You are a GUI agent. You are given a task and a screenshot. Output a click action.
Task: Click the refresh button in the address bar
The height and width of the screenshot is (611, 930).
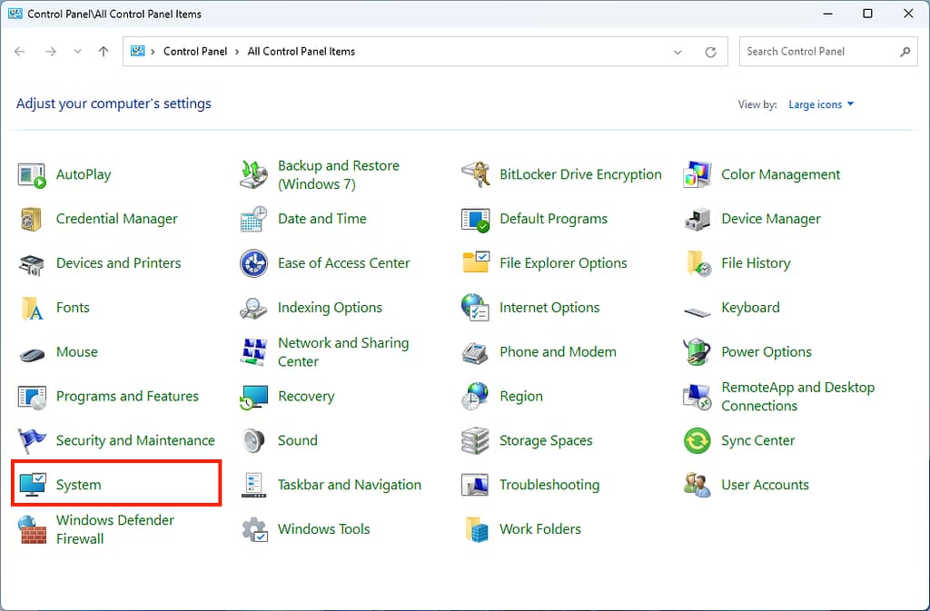coord(711,52)
